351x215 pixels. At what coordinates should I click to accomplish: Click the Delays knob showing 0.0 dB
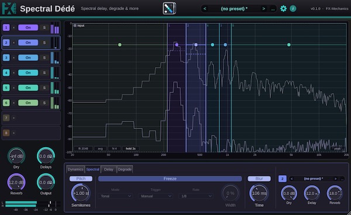[x=46, y=156]
